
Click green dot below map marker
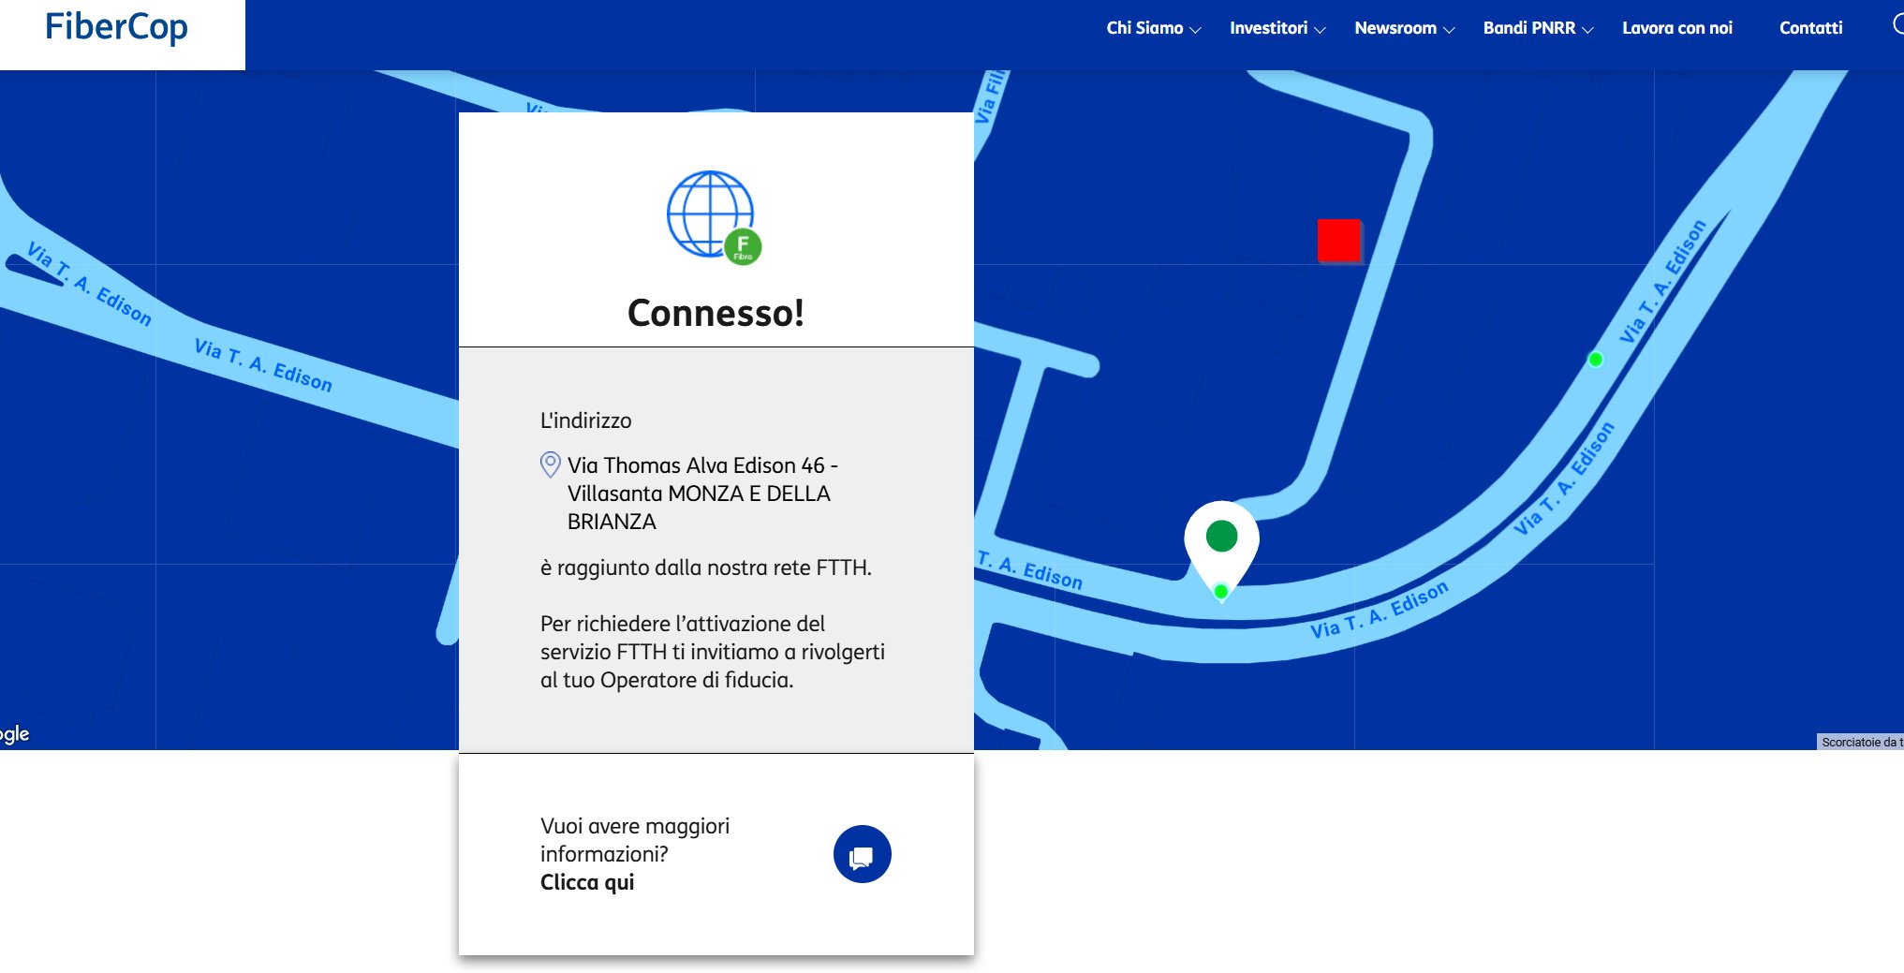click(x=1220, y=591)
